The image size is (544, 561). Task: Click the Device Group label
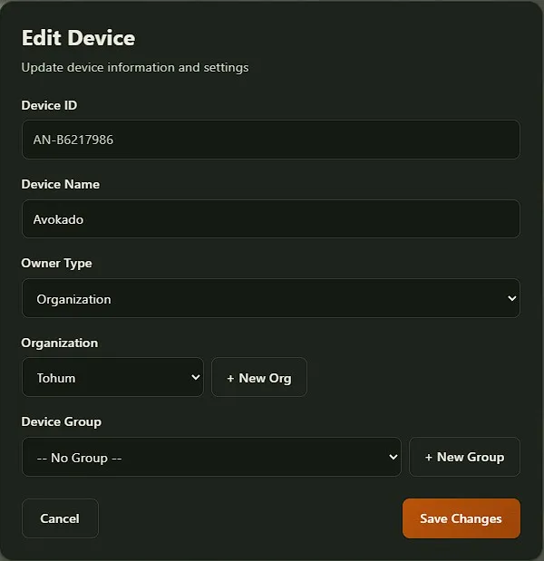pos(62,421)
